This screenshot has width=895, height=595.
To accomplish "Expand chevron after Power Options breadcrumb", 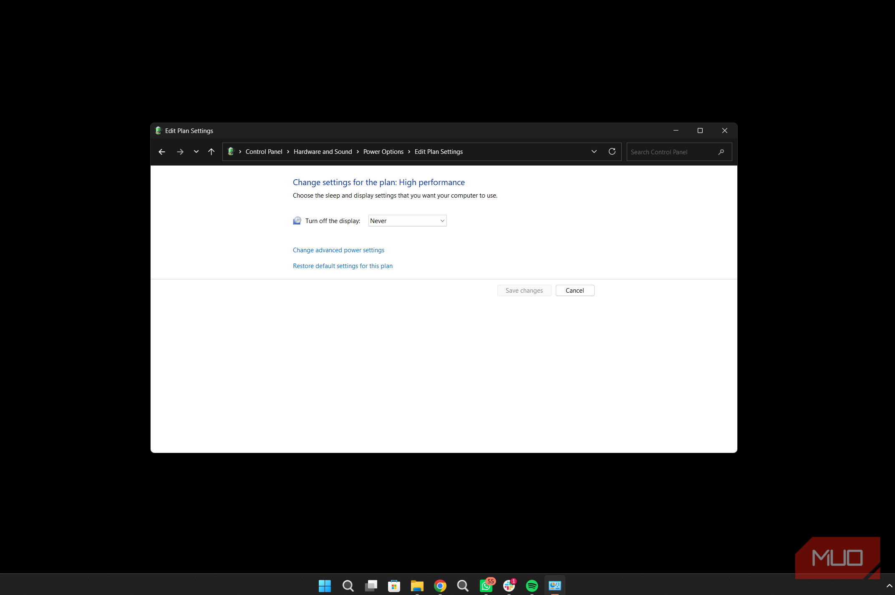I will coord(409,152).
